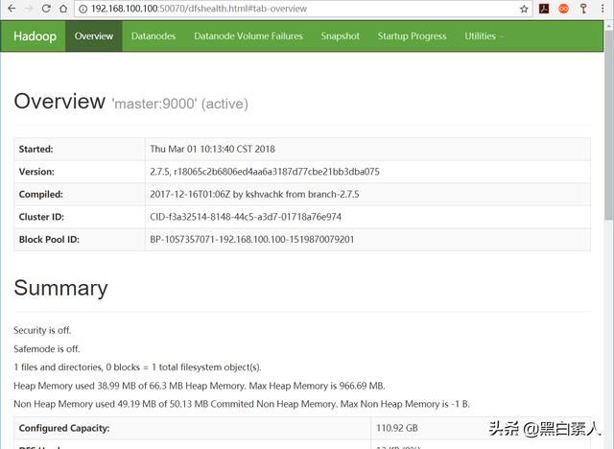Click the browser back arrow
This screenshot has height=449, width=614.
[11, 9]
